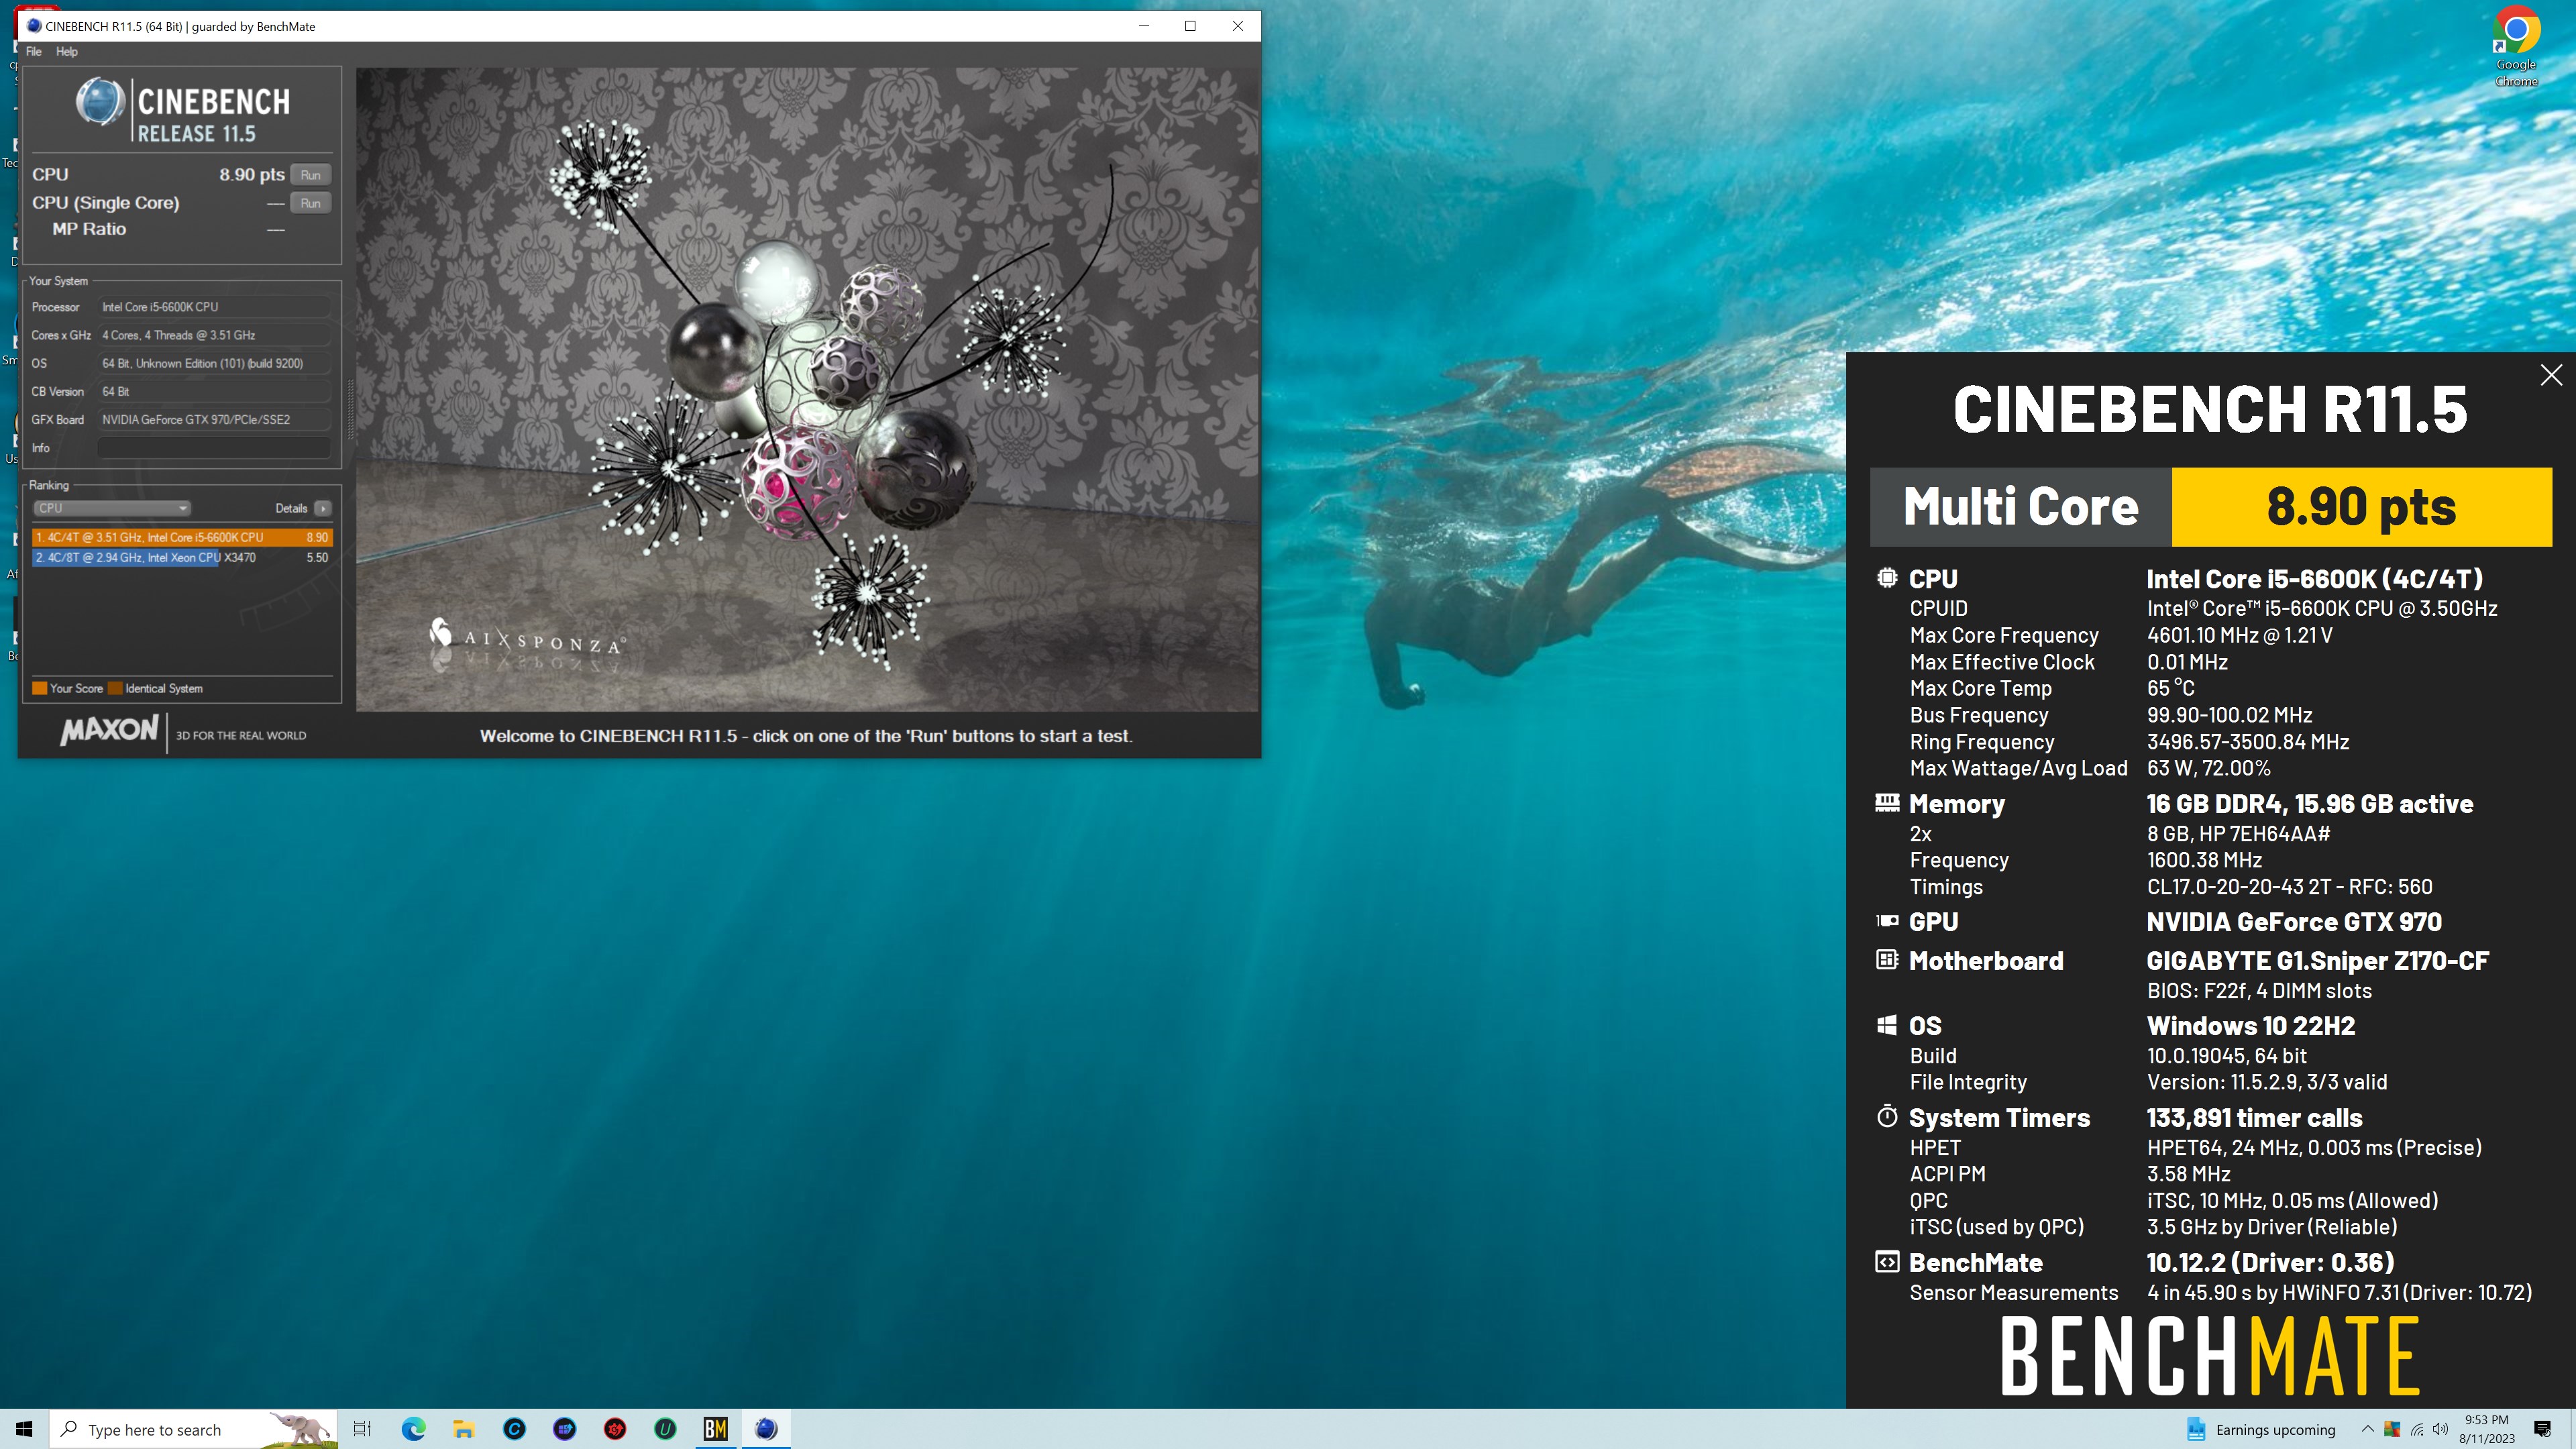Click the rendered AIXSPONZA scene image
The image size is (2576, 1449).
click(807, 389)
